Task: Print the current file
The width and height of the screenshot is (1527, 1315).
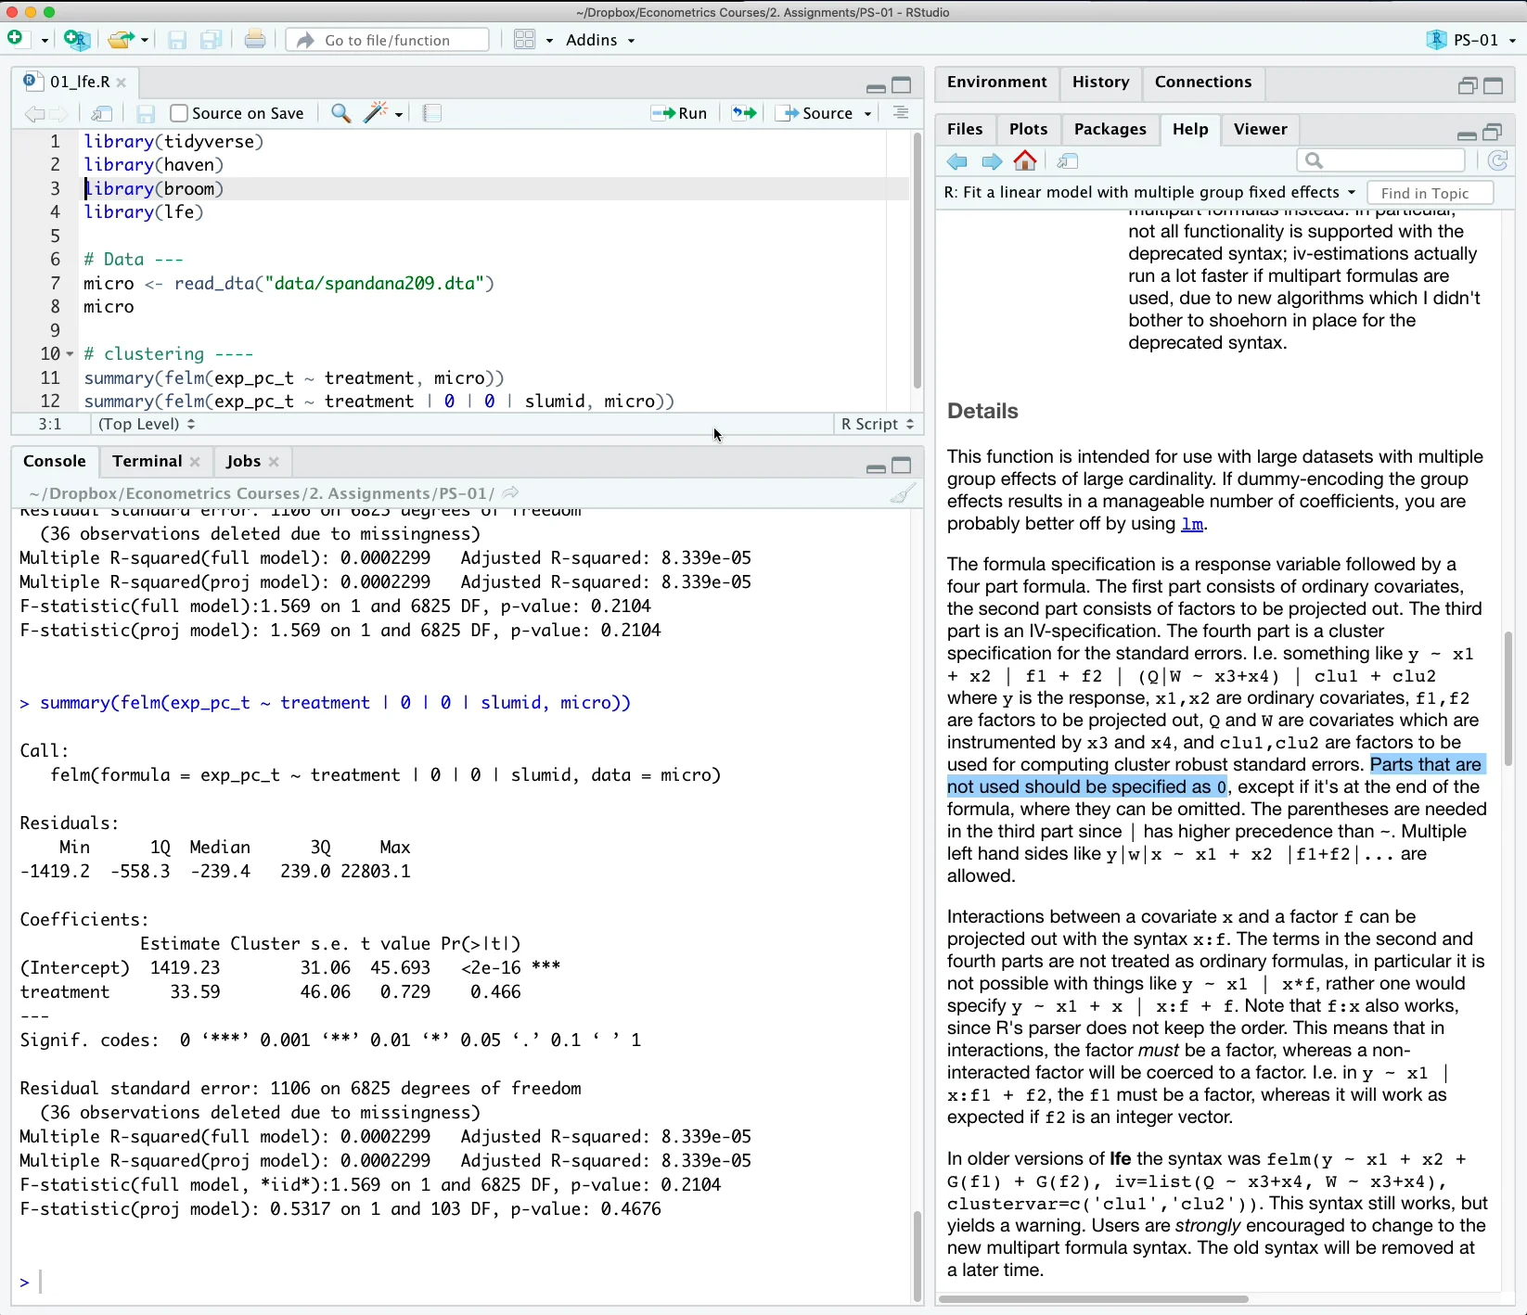Action: point(255,40)
